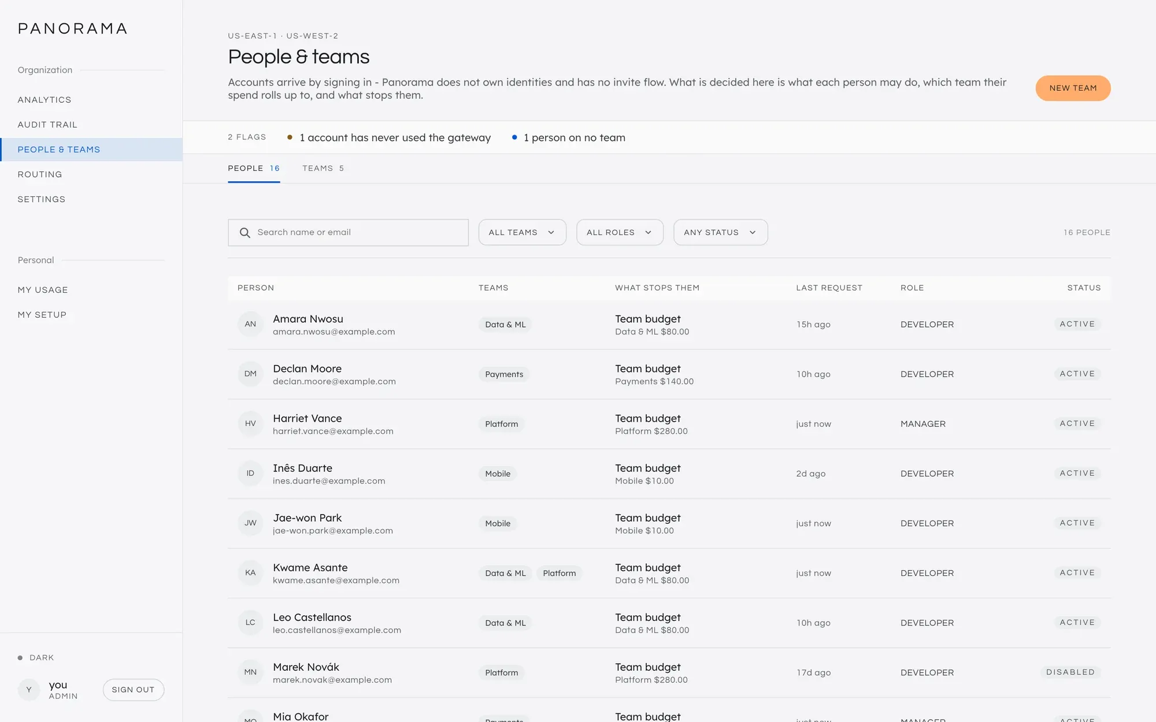Open the All Teams filter dropdown
Image resolution: width=1156 pixels, height=722 pixels.
point(522,232)
